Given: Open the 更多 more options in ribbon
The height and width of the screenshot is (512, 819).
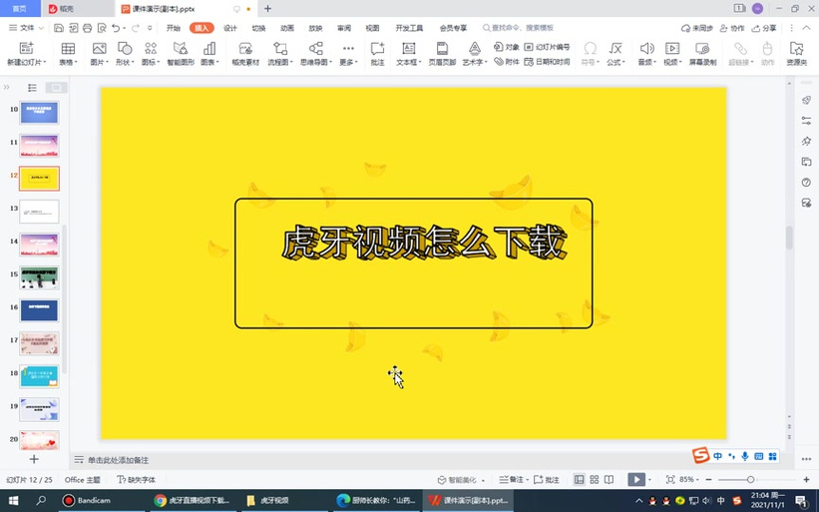Looking at the screenshot, I should pos(348,54).
